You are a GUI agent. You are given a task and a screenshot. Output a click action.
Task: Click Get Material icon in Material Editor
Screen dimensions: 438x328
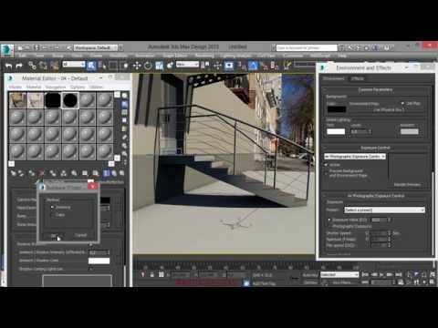[14, 173]
